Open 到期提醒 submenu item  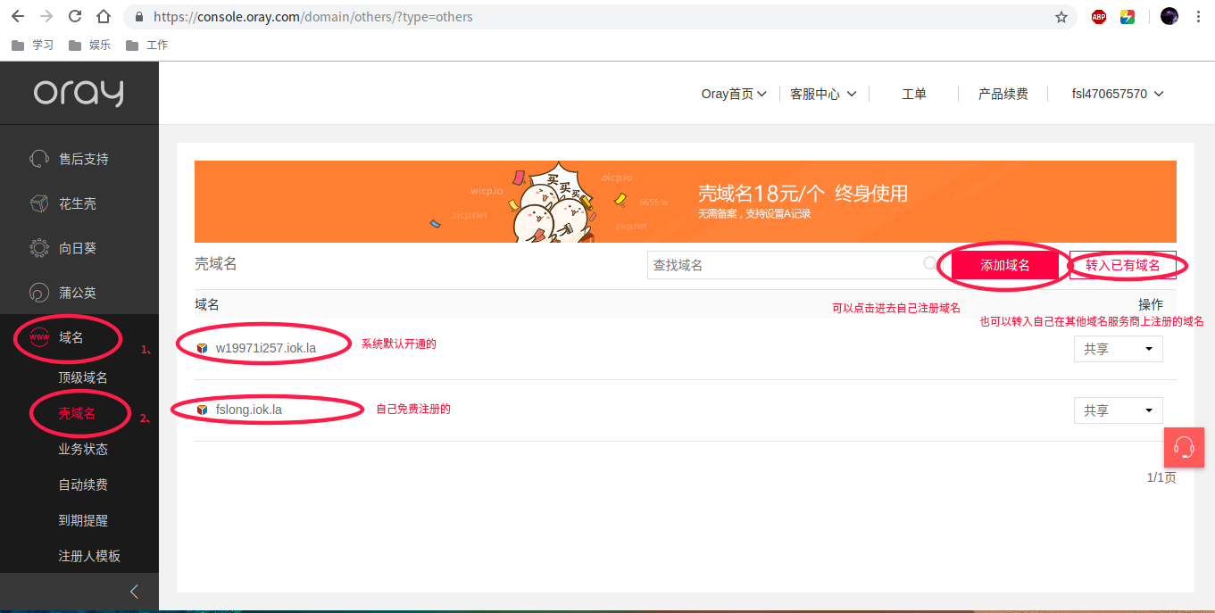point(83,520)
